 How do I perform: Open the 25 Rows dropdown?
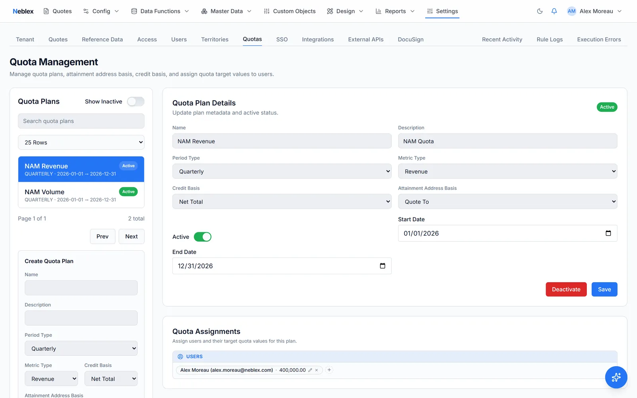(81, 142)
